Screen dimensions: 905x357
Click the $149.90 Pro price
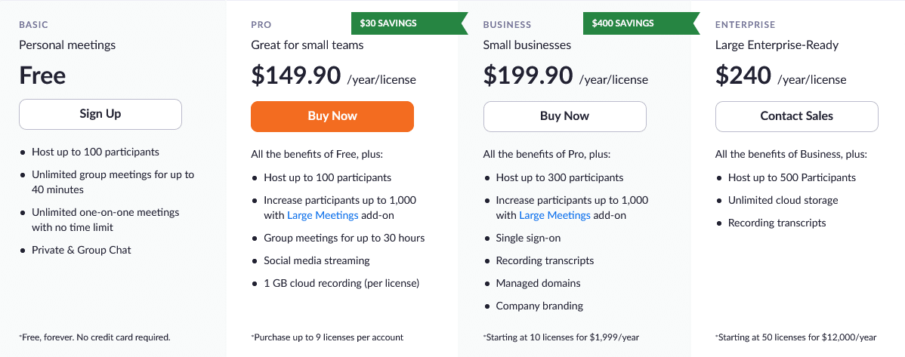pos(296,75)
